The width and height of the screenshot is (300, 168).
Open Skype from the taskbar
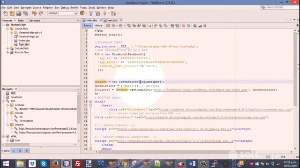pos(44,164)
